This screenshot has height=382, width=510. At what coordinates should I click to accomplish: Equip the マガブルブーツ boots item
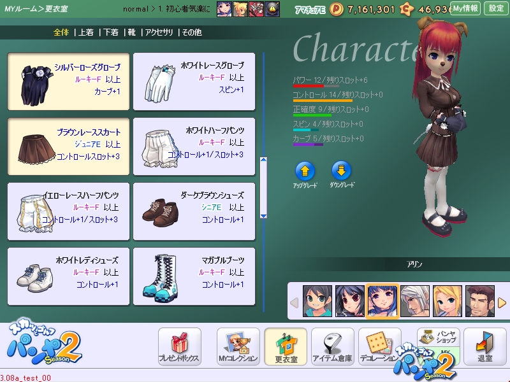point(194,275)
